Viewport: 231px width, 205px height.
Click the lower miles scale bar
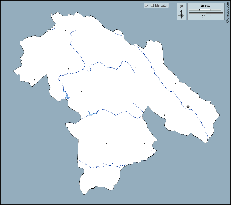206,13
